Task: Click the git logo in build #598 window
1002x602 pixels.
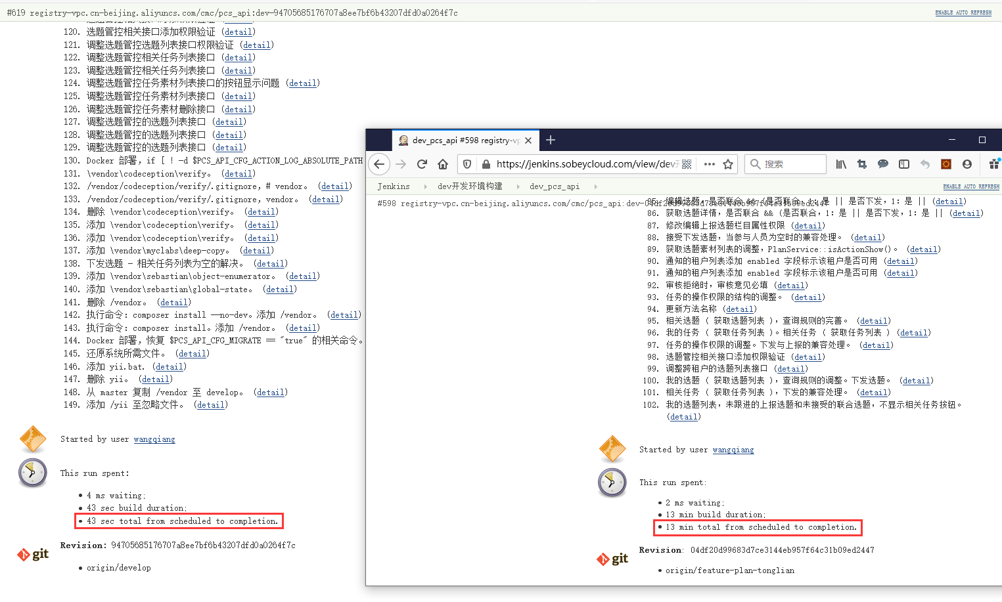Action: coord(612,559)
